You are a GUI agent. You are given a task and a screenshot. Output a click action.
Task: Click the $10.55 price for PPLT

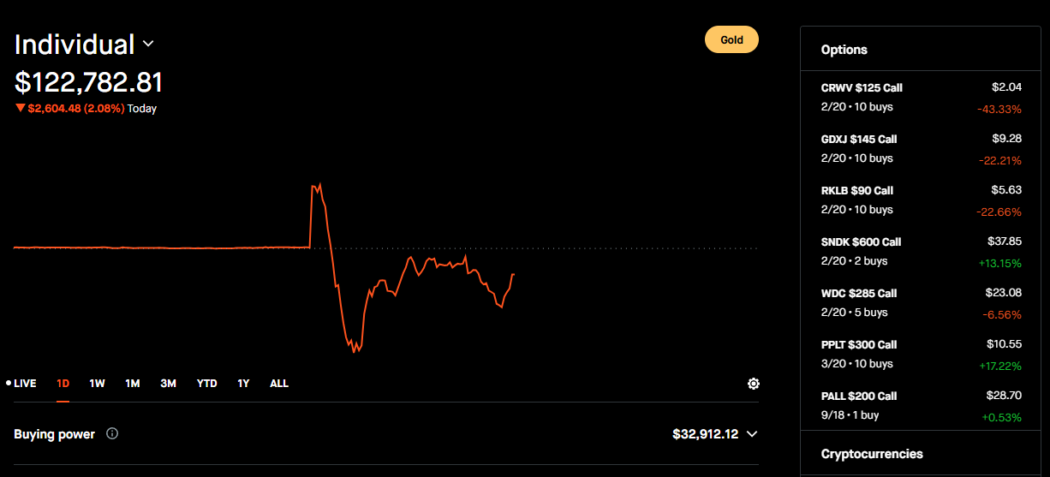coord(1004,343)
